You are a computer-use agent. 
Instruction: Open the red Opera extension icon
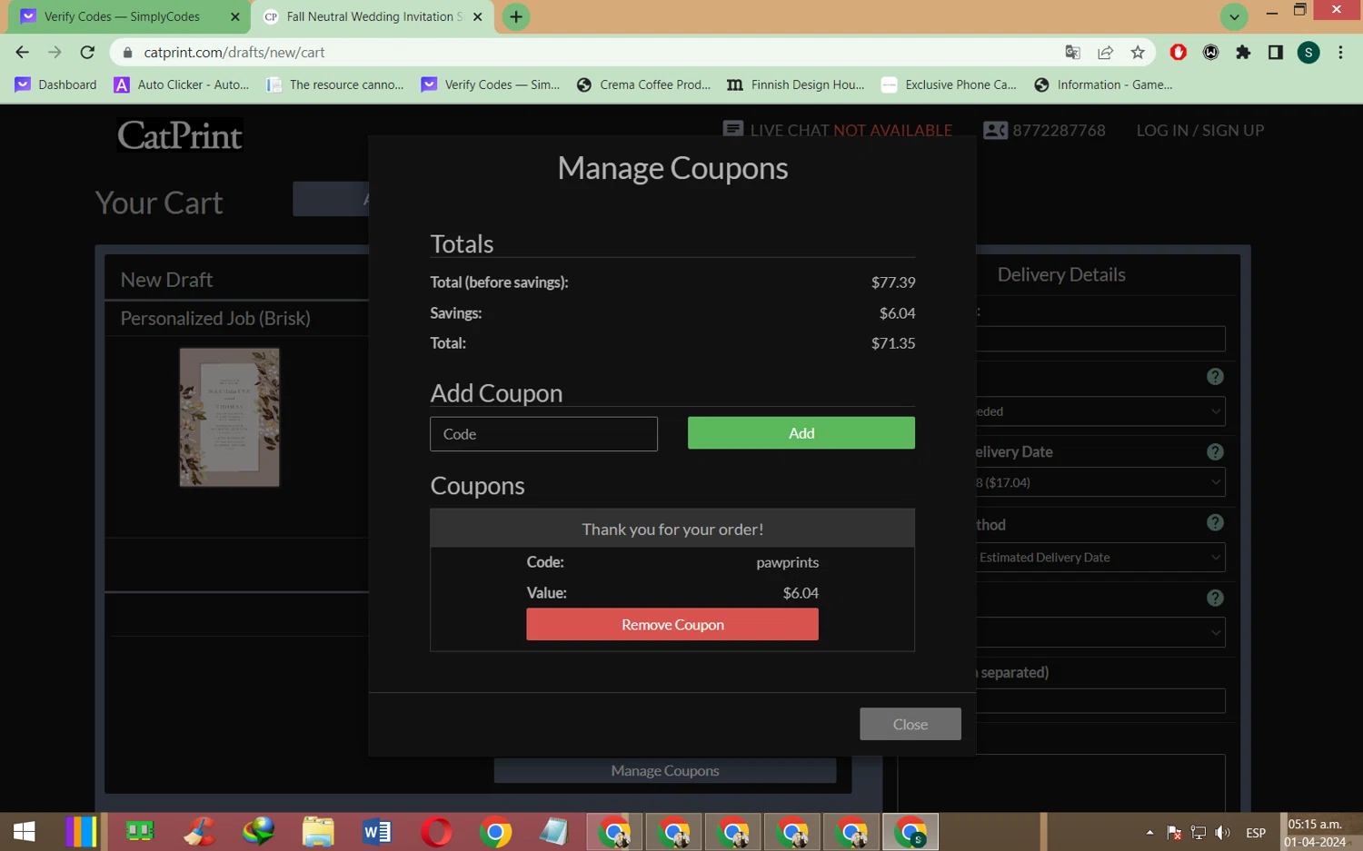pyautogui.click(x=1179, y=53)
